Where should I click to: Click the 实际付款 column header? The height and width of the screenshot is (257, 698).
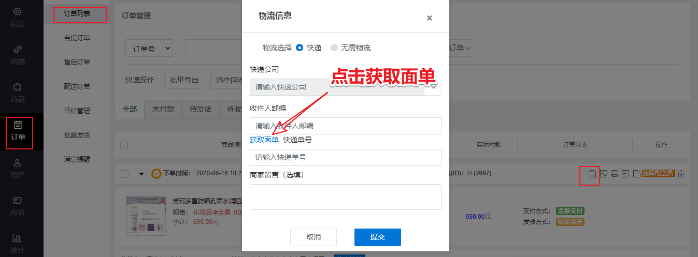pos(489,145)
